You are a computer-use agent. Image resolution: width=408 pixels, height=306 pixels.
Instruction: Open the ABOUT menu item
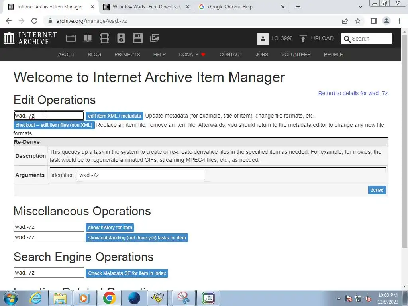(x=67, y=54)
